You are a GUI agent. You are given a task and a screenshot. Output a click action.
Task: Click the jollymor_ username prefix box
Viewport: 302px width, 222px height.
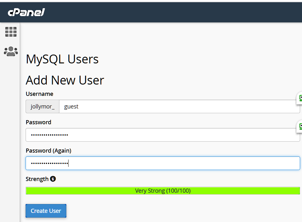pyautogui.click(x=43, y=107)
